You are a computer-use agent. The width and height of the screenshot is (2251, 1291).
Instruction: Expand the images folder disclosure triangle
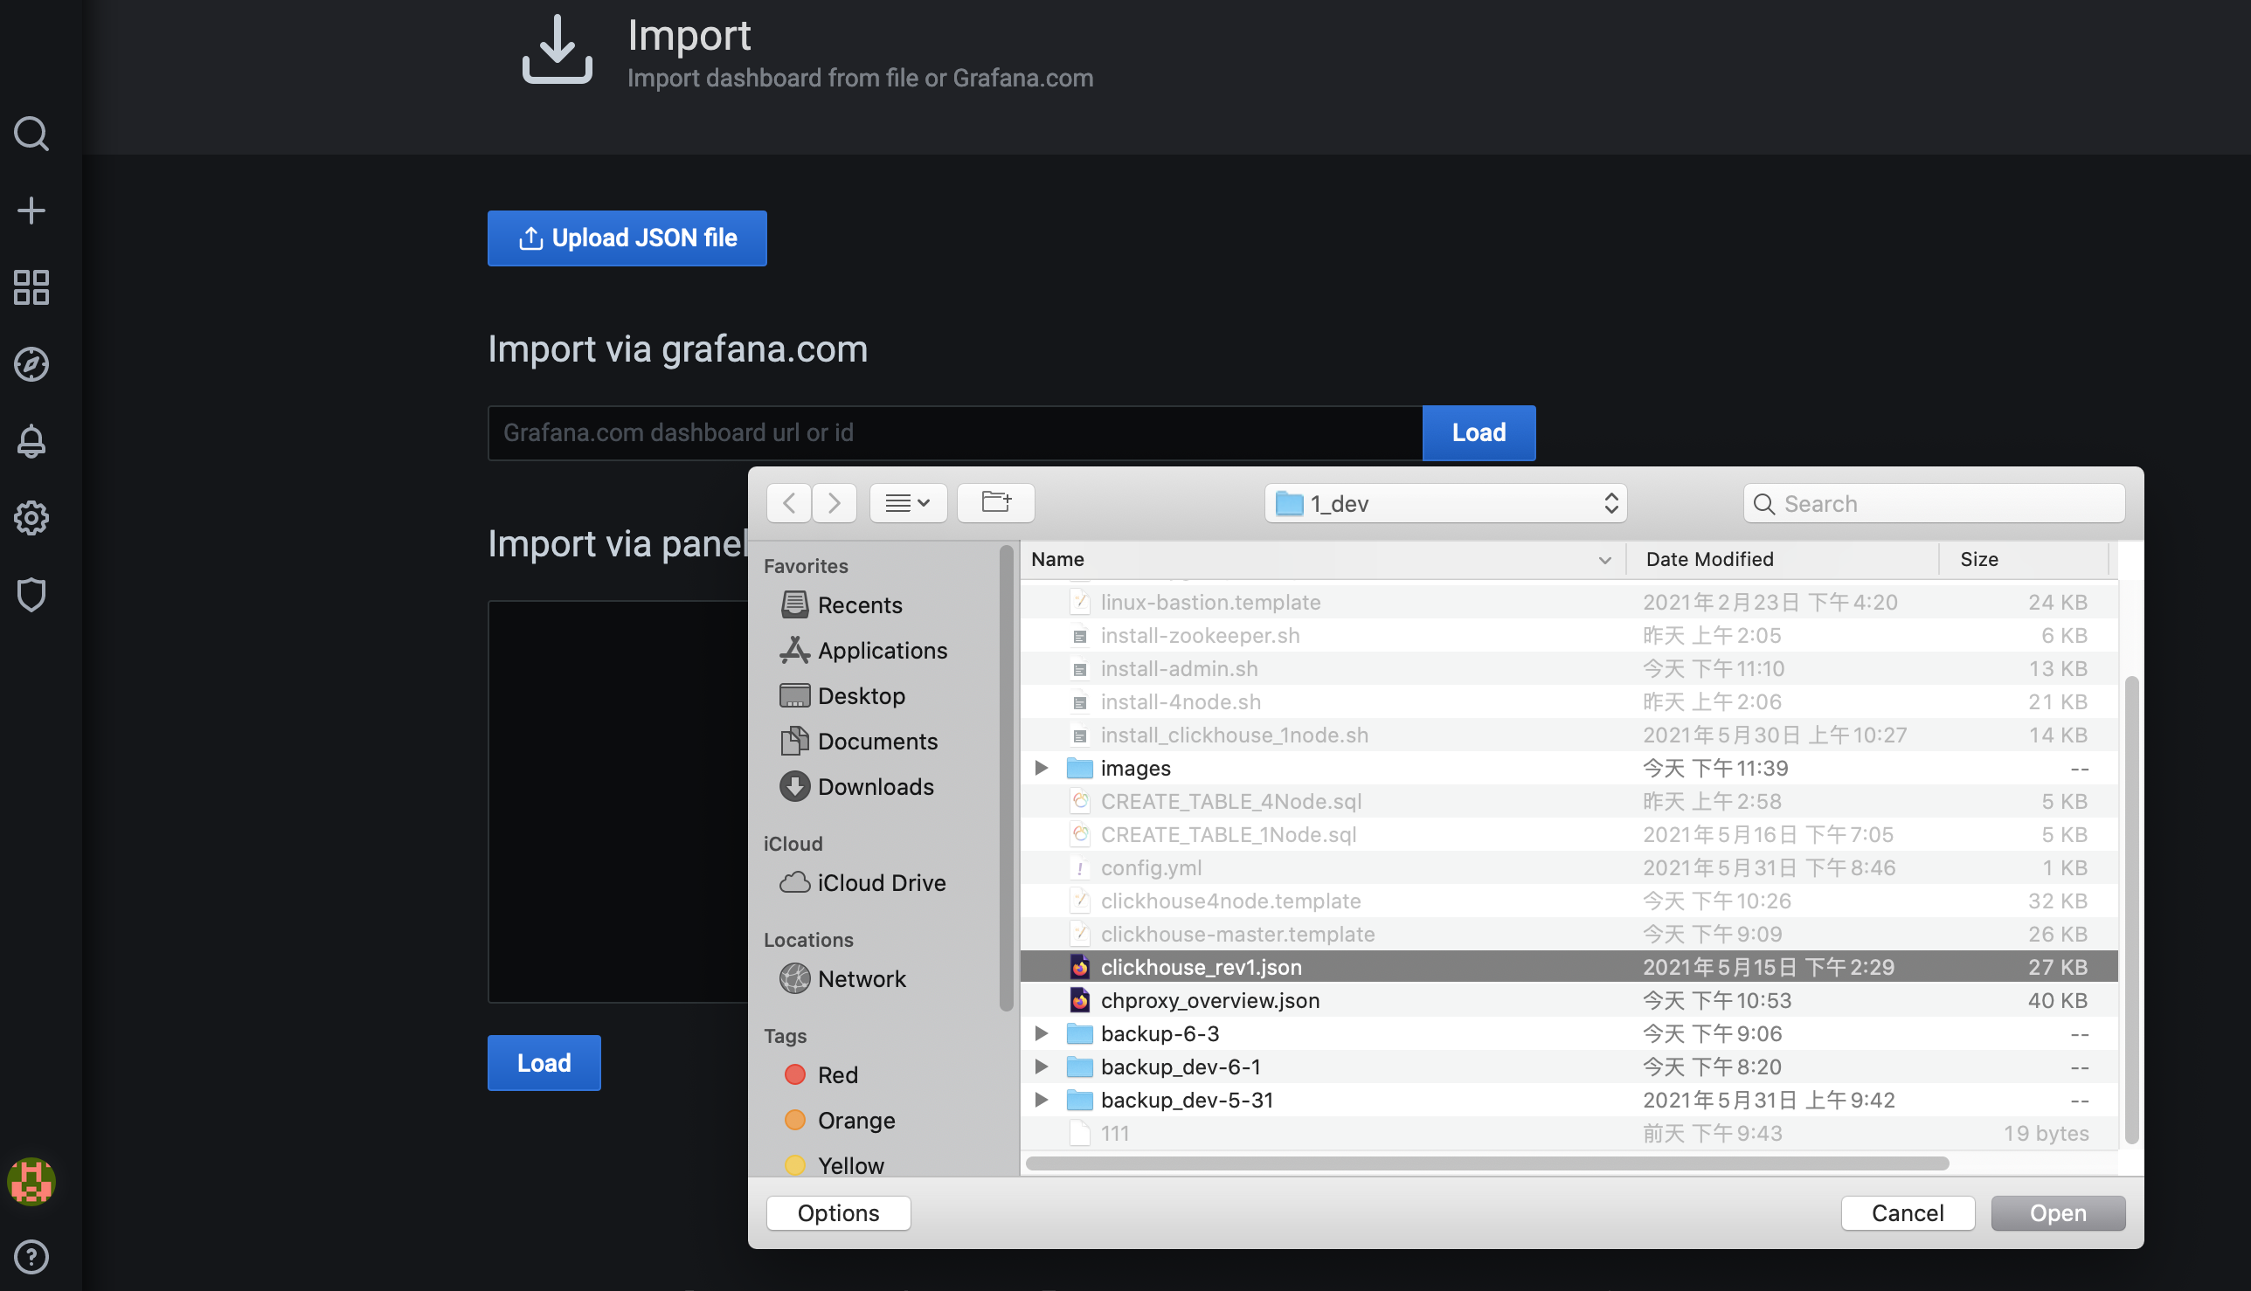pyautogui.click(x=1042, y=768)
